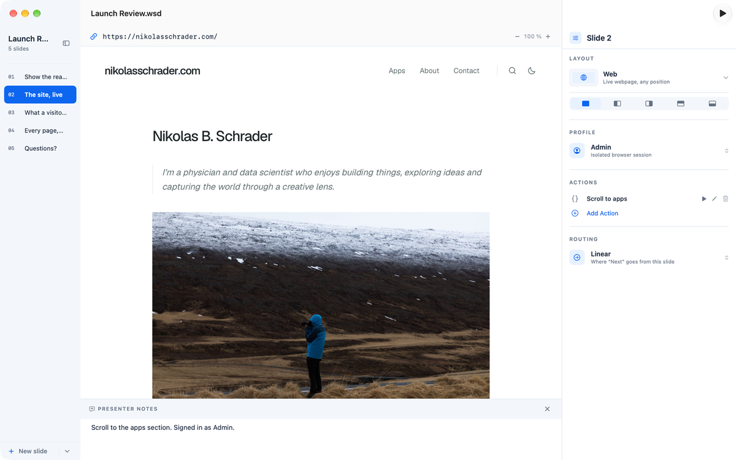
Task: Click the Scroll to apps braces icon
Action: click(575, 199)
